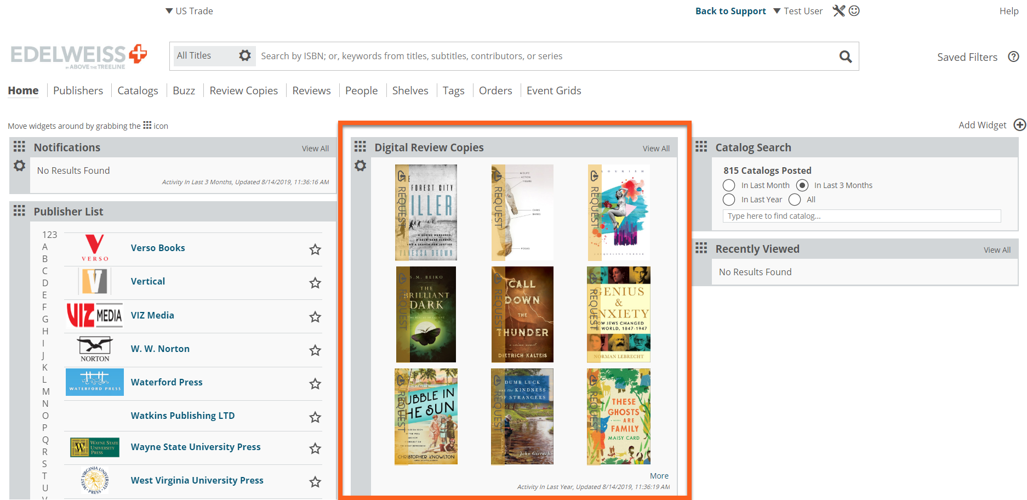Click the main title search field
Viewport: 1027px width, 500px height.
pyautogui.click(x=545, y=56)
